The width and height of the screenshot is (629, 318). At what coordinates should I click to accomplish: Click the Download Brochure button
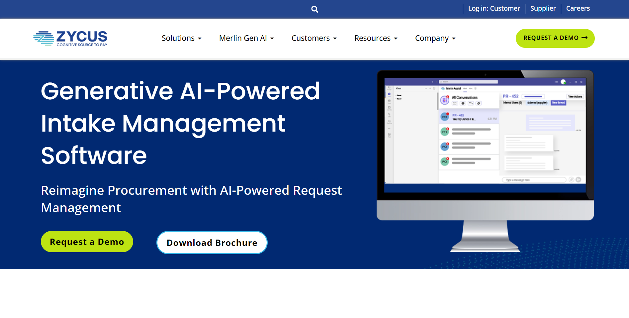tap(212, 243)
